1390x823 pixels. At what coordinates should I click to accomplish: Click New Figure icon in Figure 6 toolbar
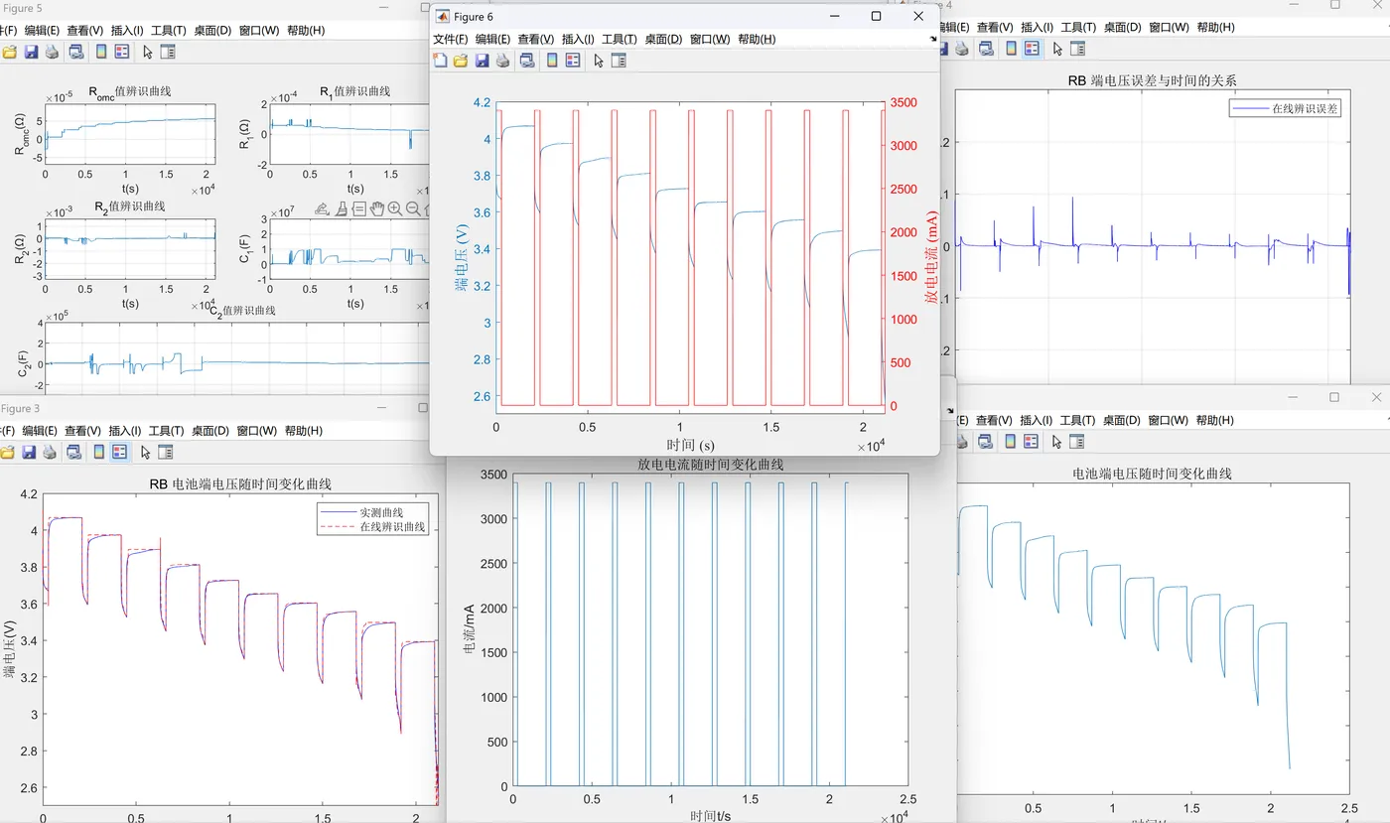point(441,61)
